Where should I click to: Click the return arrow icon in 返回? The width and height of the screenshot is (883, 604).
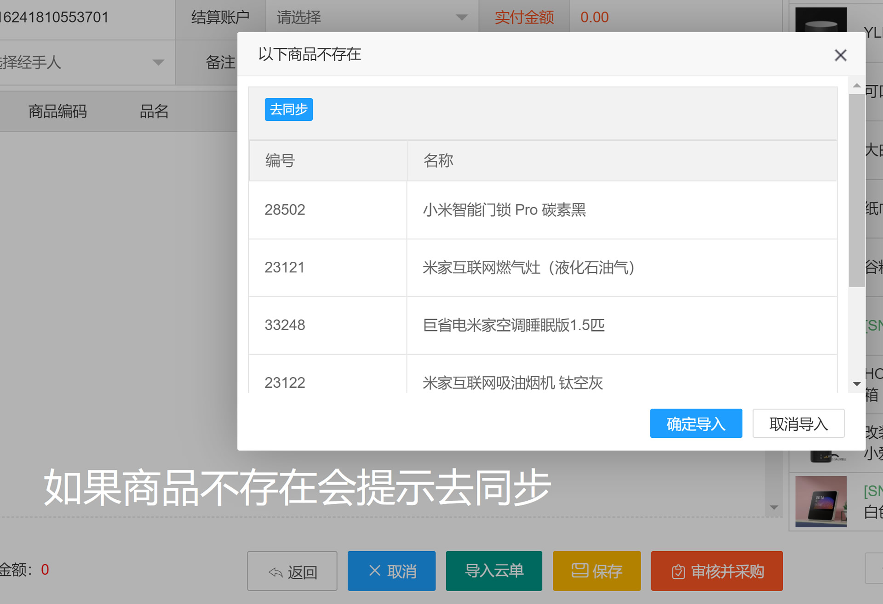(x=275, y=572)
